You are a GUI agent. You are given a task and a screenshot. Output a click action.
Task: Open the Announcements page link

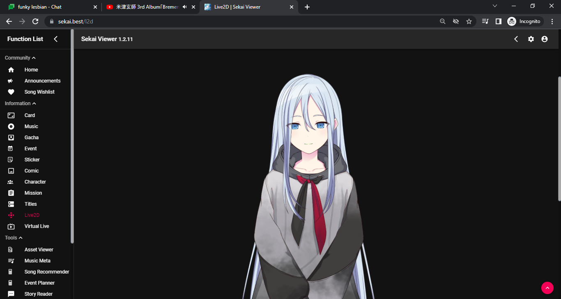pyautogui.click(x=42, y=81)
